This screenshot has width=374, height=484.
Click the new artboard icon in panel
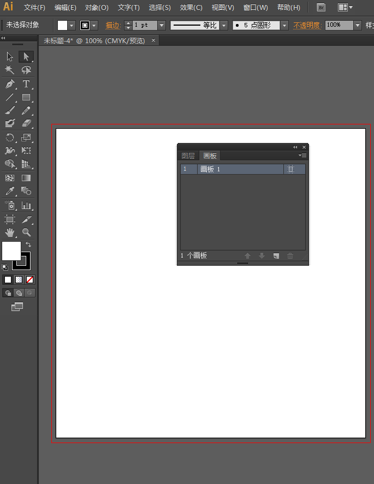click(276, 256)
